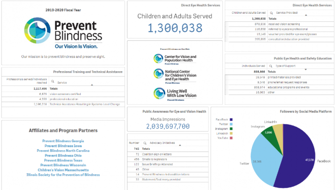336x190 pixels.
Task: Open National Center for Children's Vision logo
Action: coord(175,76)
